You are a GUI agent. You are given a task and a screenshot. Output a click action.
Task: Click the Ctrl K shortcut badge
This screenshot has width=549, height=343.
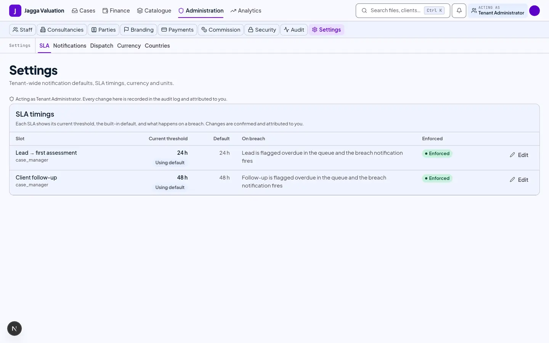(x=434, y=11)
